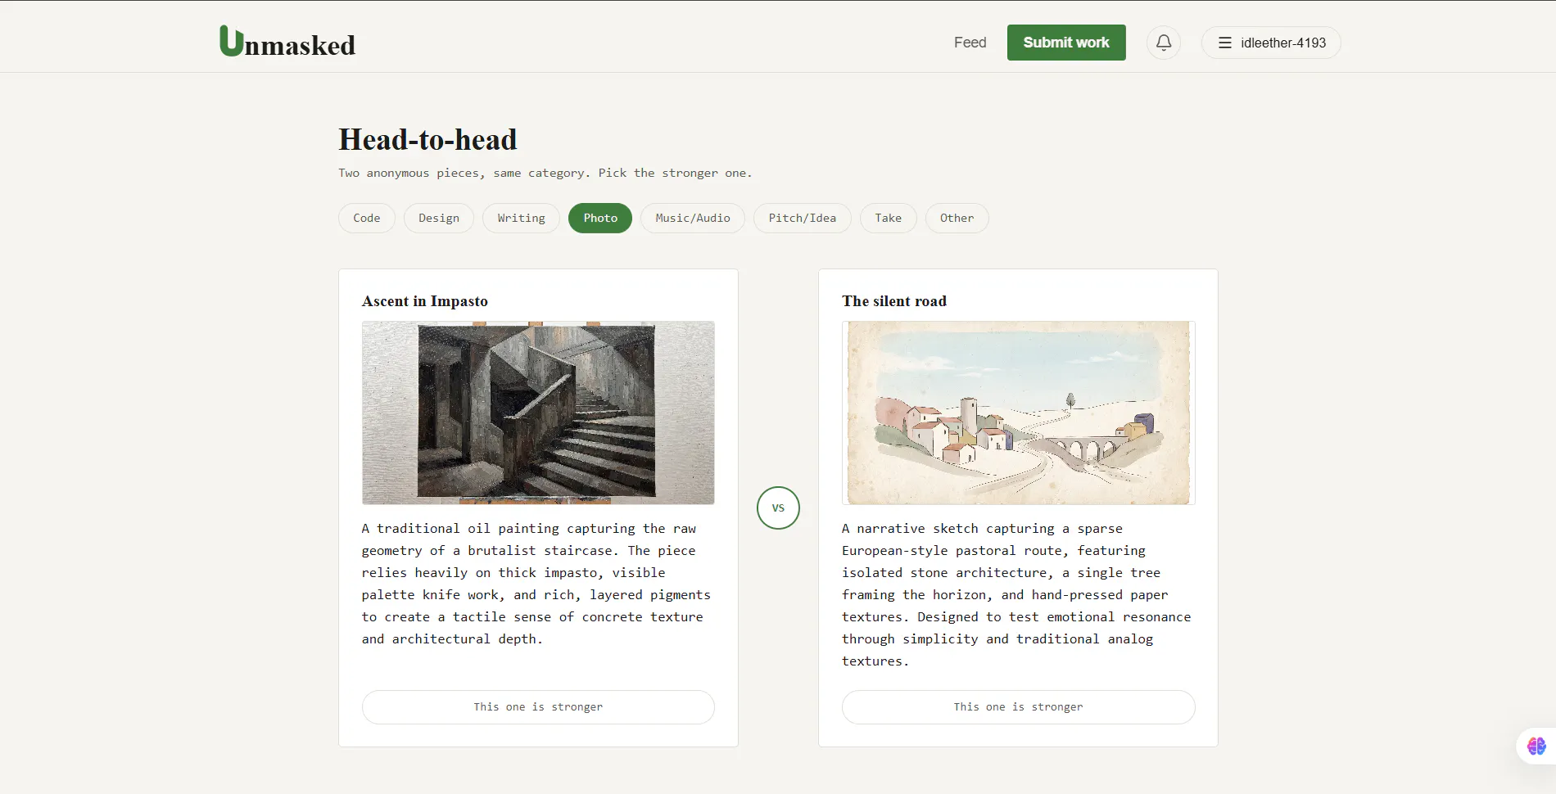1556x794 pixels.
Task: Select the Other category tab
Action: 957,218
